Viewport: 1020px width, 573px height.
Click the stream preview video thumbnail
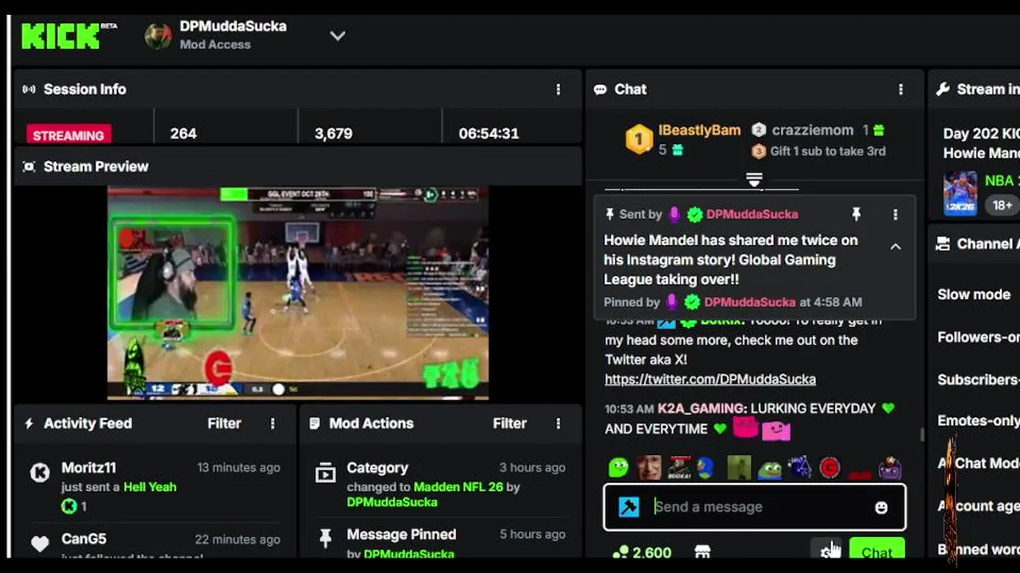pyautogui.click(x=298, y=294)
